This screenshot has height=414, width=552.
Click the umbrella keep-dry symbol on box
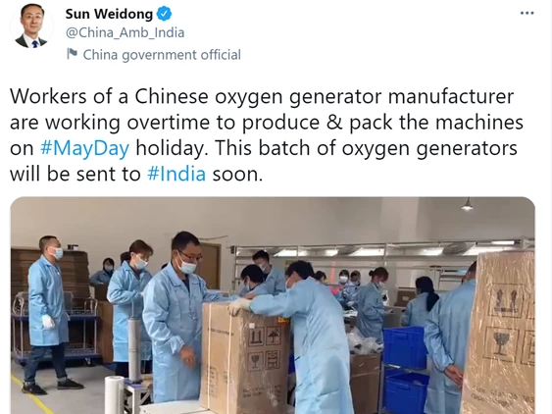(x=273, y=336)
